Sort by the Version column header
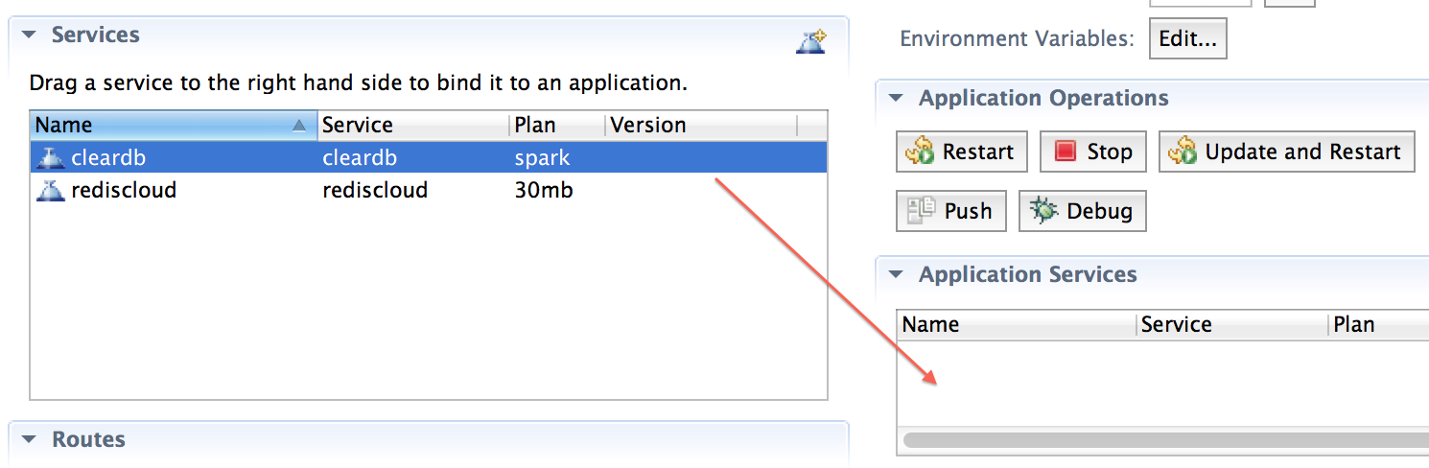The height and width of the screenshot is (468, 1429). pos(701,126)
